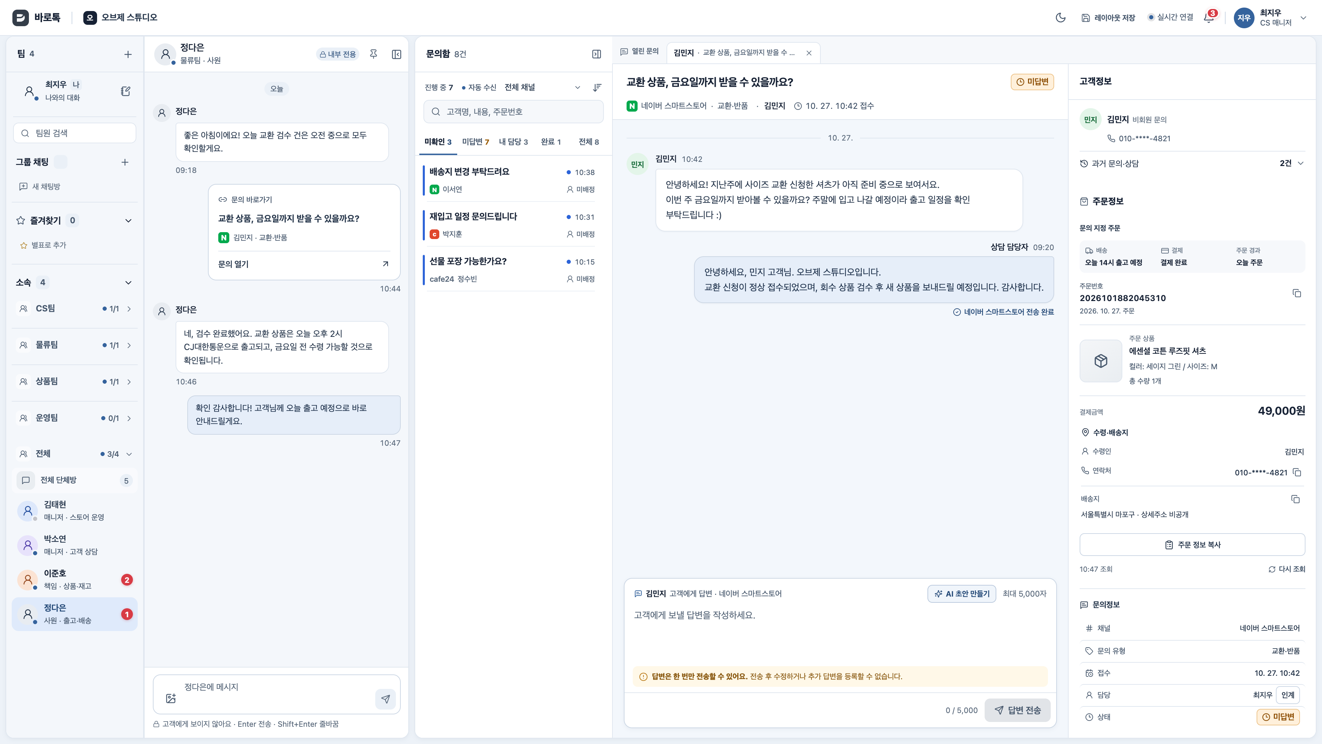The image size is (1322, 744).
Task: Click the 답변 전송 button
Action: coord(1017,710)
